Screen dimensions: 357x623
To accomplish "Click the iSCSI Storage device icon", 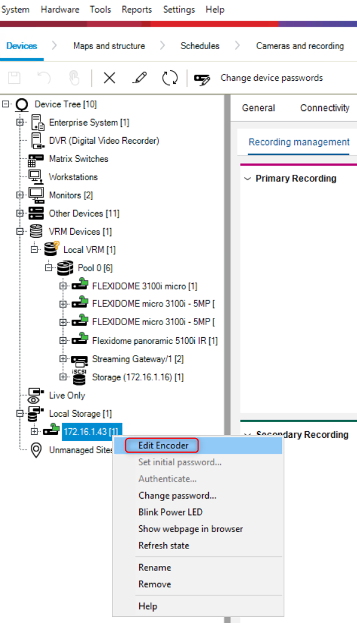I will pos(79,377).
